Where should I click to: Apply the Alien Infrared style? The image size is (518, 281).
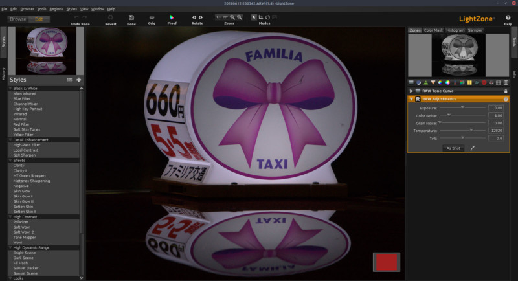(25, 93)
